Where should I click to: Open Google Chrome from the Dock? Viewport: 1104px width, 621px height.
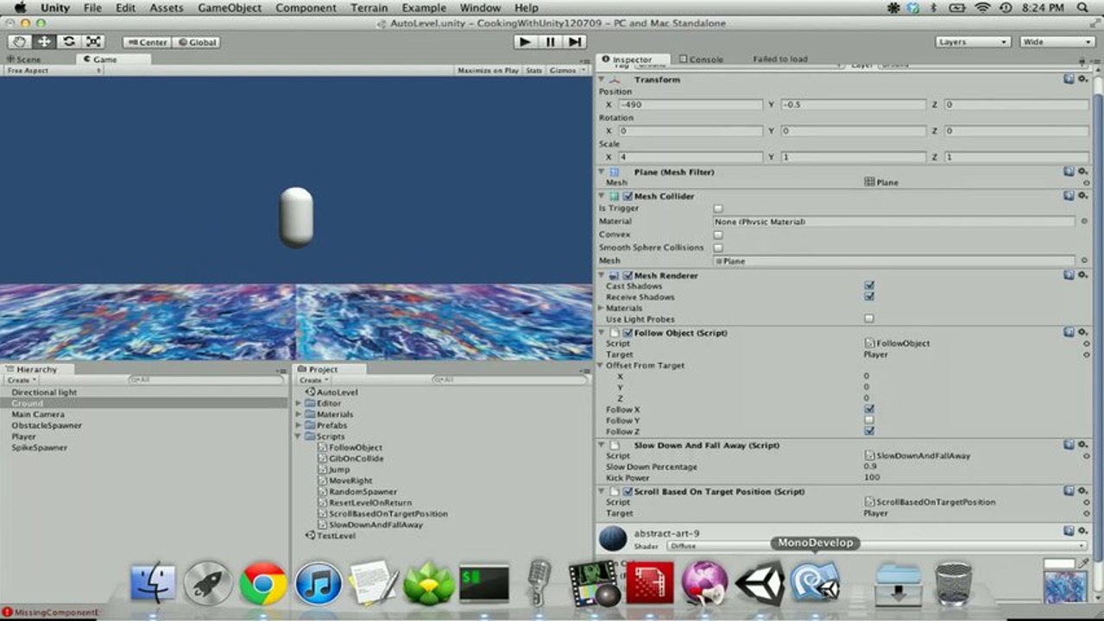pos(263,584)
